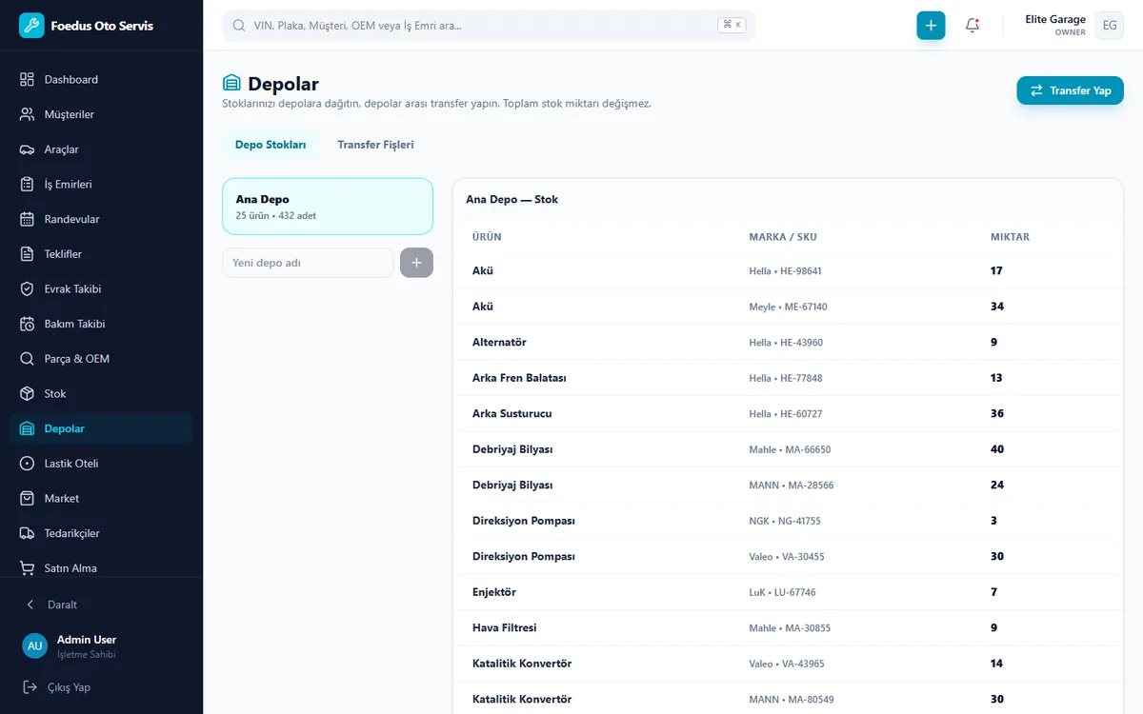Click the teal plus quick-add button

pyautogui.click(x=932, y=26)
